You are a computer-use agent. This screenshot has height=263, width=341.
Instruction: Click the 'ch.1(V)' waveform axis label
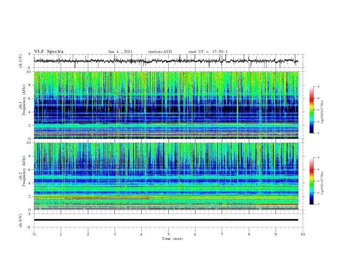point(21,61)
